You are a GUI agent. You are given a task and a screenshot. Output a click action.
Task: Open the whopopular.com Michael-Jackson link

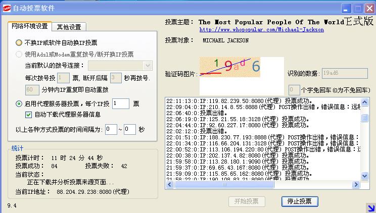click(262, 29)
